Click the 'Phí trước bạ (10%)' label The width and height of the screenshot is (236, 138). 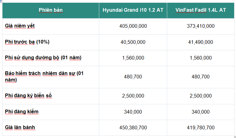[x=27, y=42]
